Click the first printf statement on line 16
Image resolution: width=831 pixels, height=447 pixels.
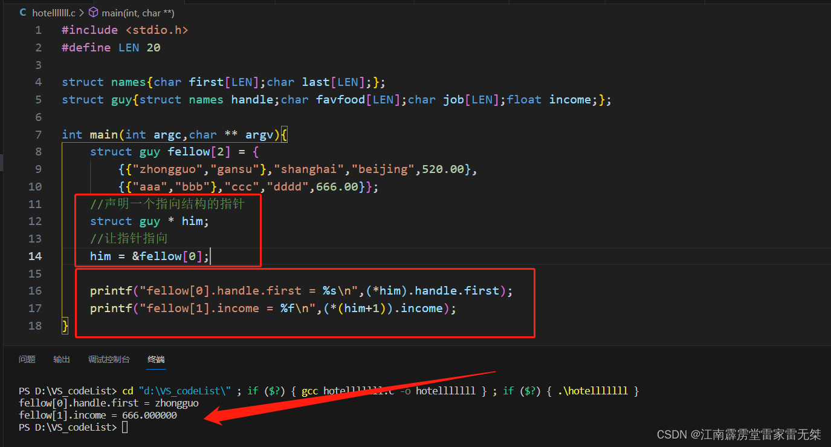[x=302, y=291]
